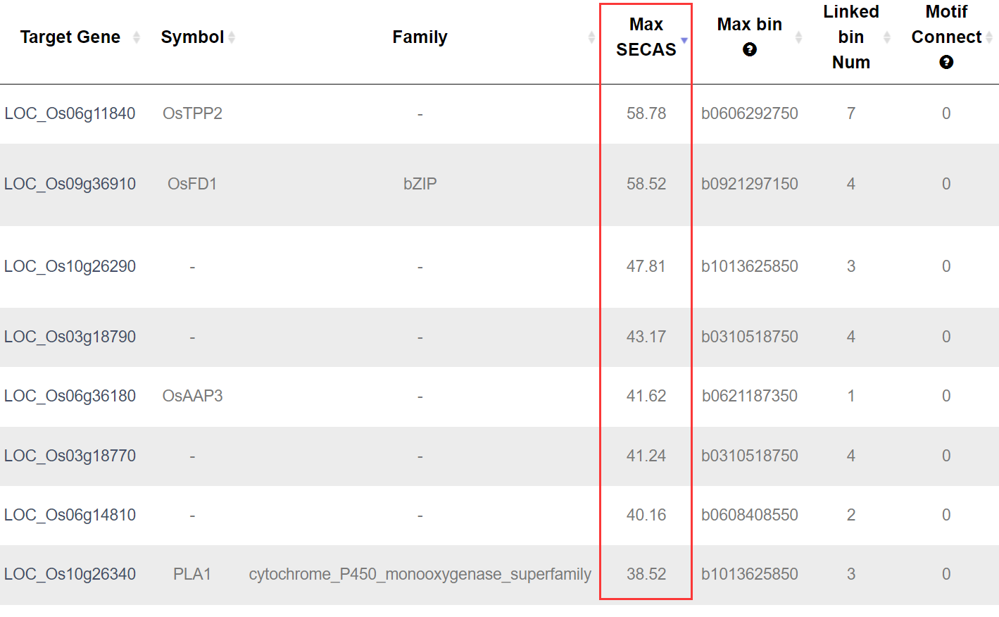Select max bin b0606292750

click(x=749, y=113)
